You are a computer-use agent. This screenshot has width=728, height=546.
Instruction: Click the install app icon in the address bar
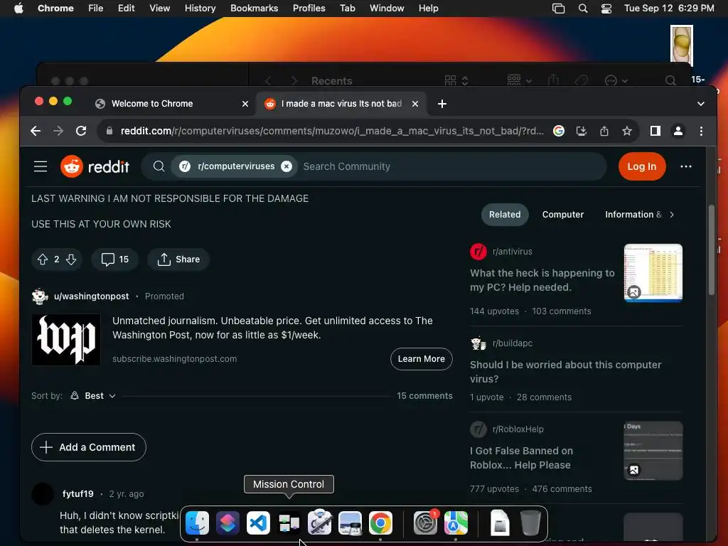tap(582, 131)
